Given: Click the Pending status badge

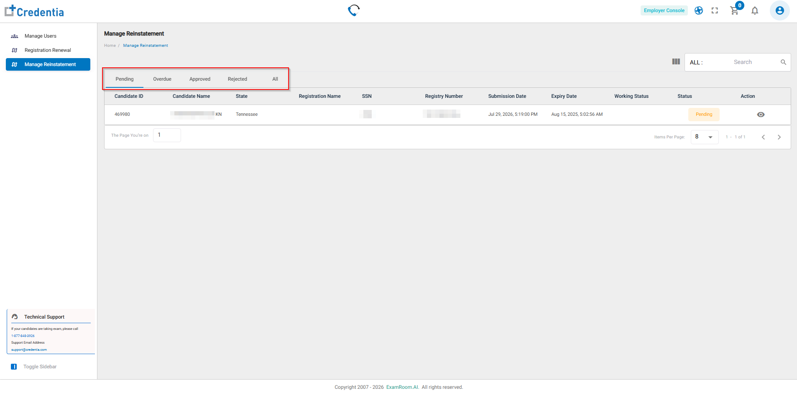Looking at the screenshot, I should coord(704,115).
